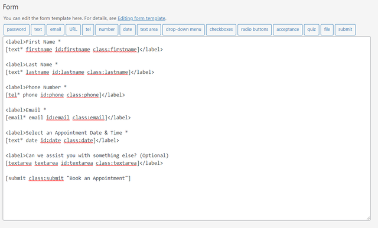
Task: Click the "<label>First Name *" line
Action: click(x=33, y=42)
